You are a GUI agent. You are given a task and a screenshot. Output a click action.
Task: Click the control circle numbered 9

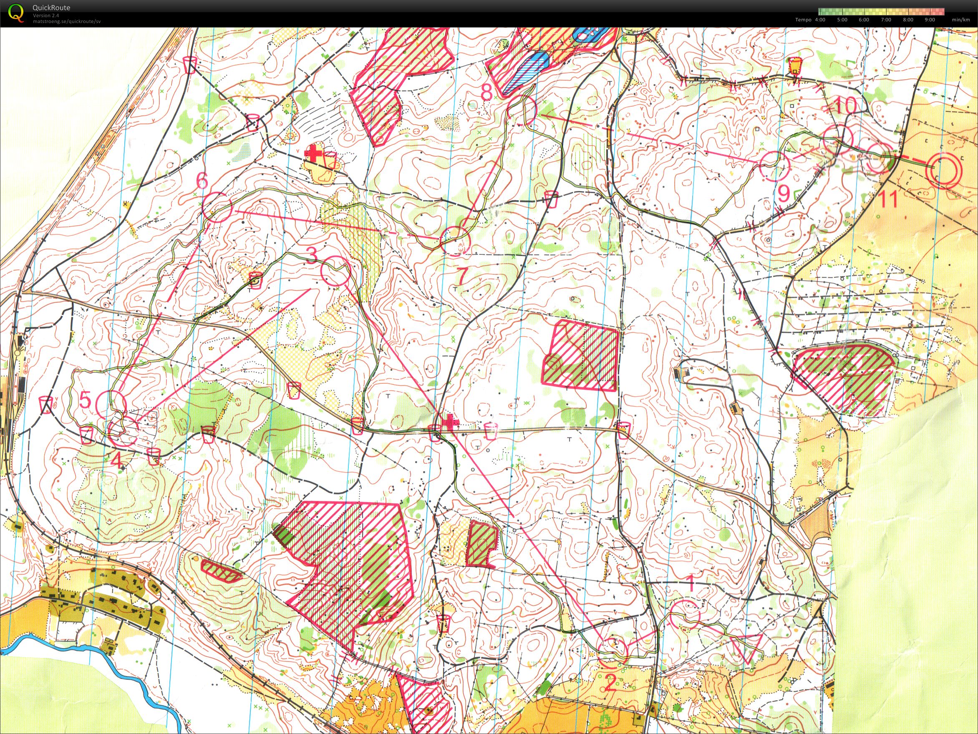tap(775, 166)
